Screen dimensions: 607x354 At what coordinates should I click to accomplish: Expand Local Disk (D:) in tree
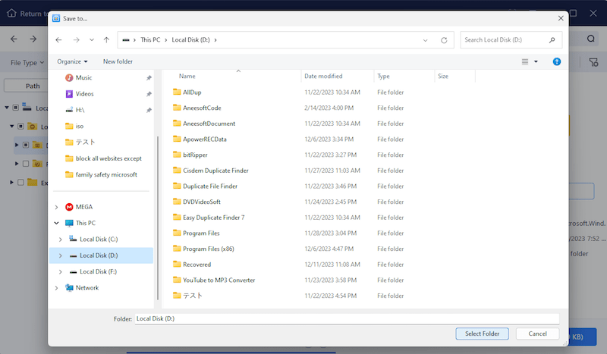[61, 255]
